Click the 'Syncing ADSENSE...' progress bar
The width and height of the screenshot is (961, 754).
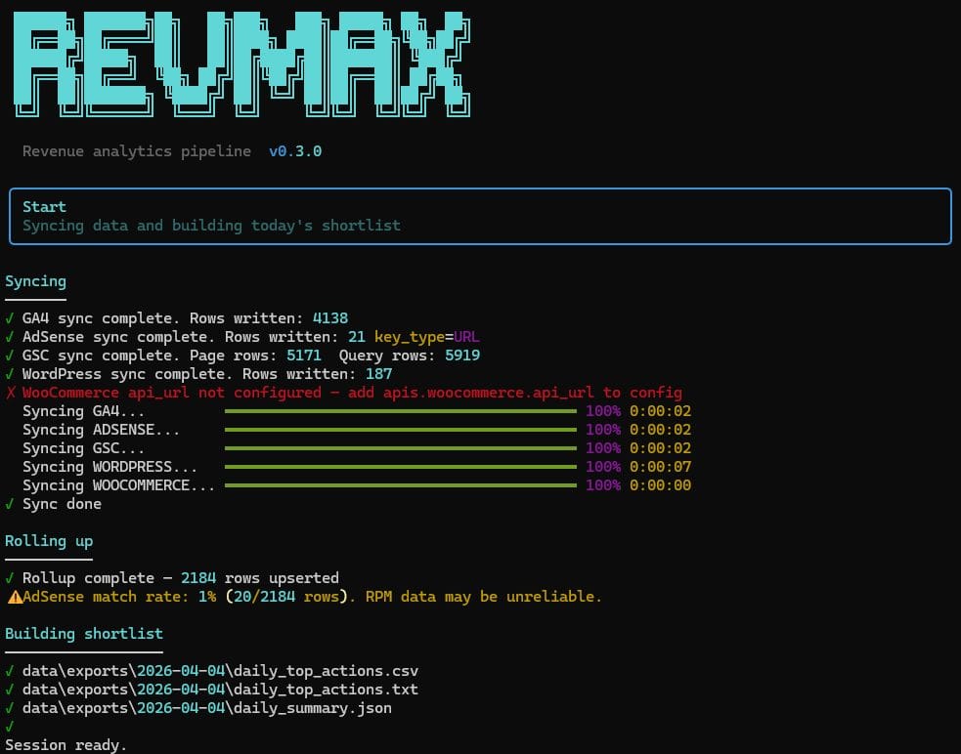click(400, 430)
